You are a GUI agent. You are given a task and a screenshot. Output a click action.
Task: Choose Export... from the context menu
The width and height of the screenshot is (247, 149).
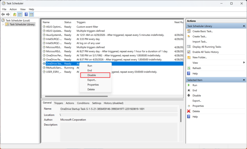96,80
